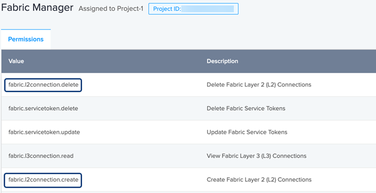This screenshot has width=376, height=193.
Task: Click 'View Fabric Layer 3 (L3) Connections' description
Action: pyautogui.click(x=257, y=156)
